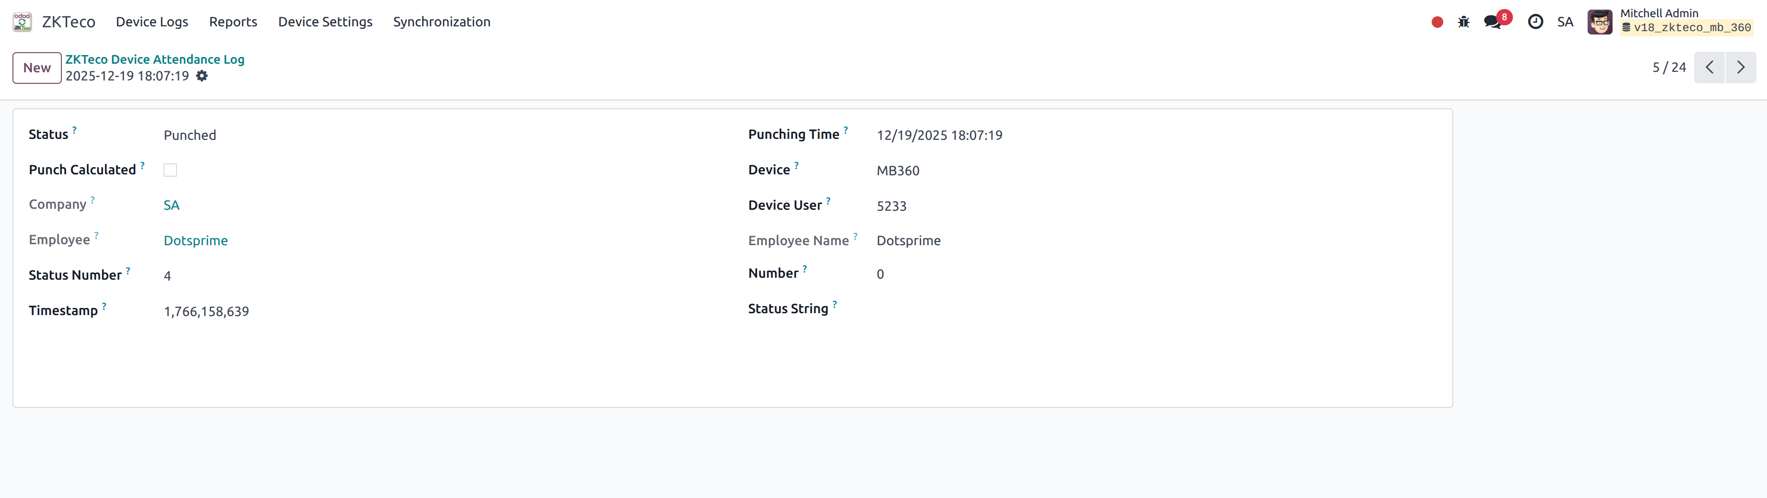Viewport: 1767px width, 498px height.
Task: Open the ZKTeco home app icon
Action: pyautogui.click(x=22, y=21)
